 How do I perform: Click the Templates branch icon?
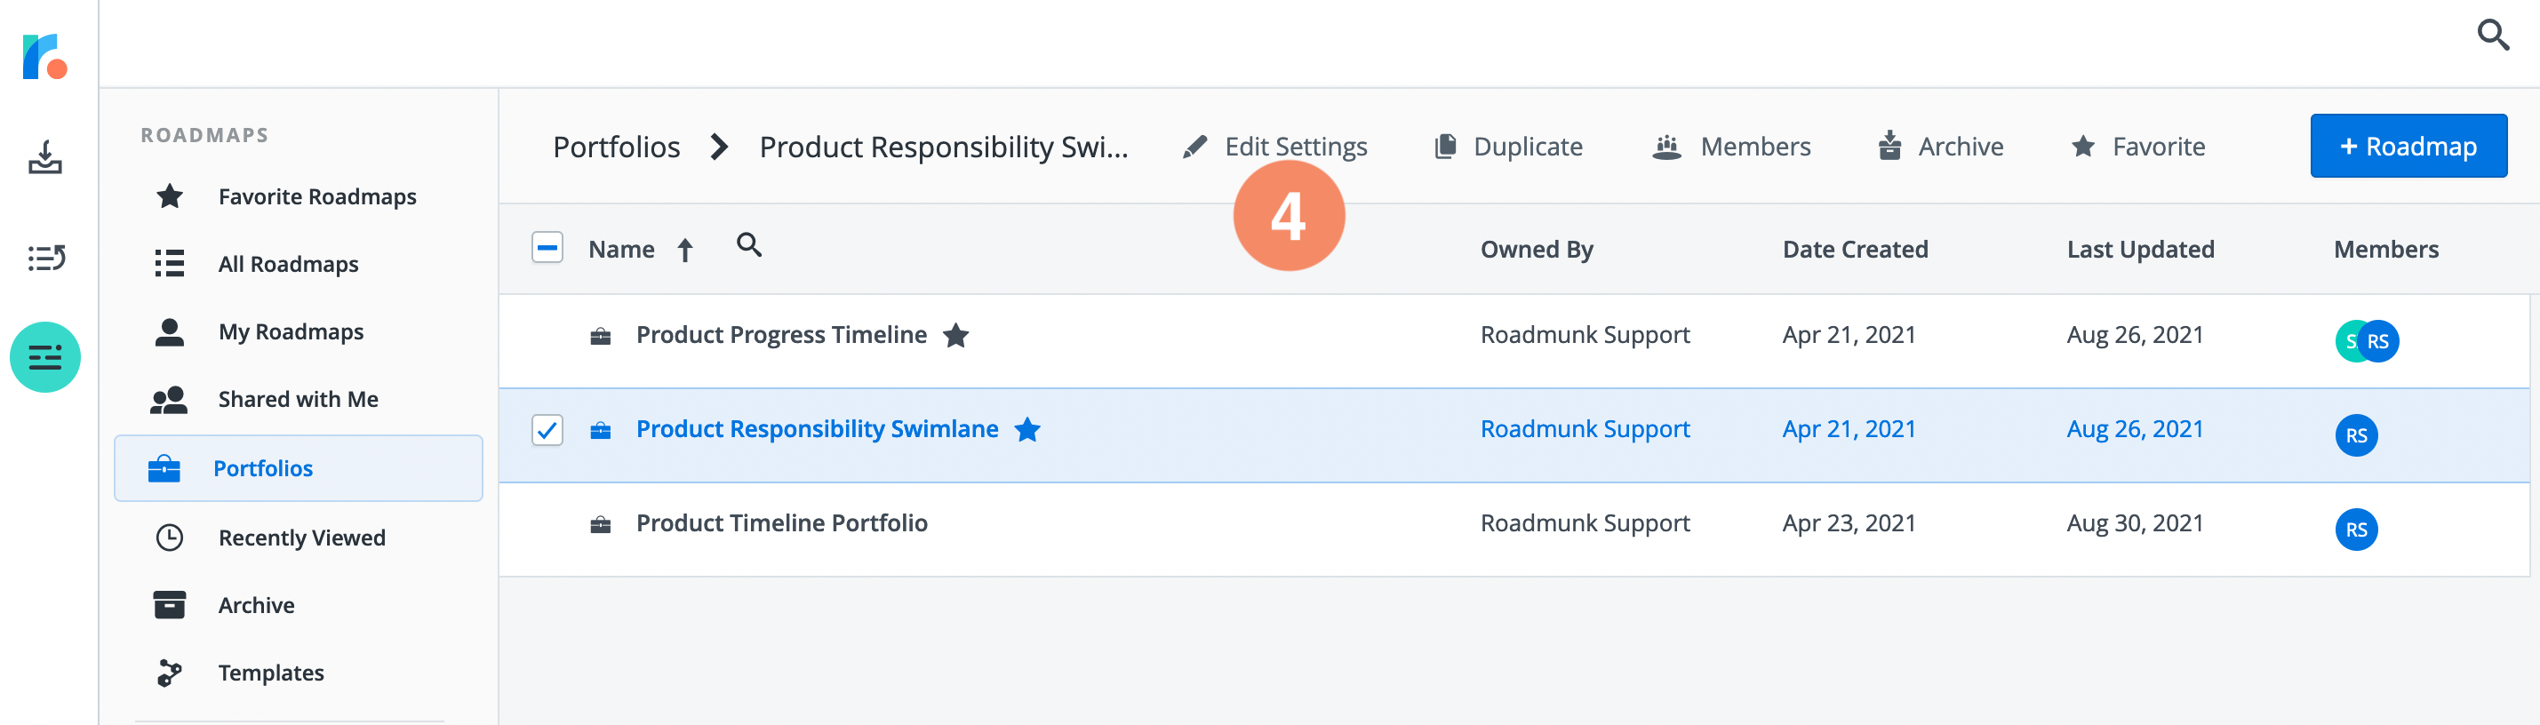170,673
